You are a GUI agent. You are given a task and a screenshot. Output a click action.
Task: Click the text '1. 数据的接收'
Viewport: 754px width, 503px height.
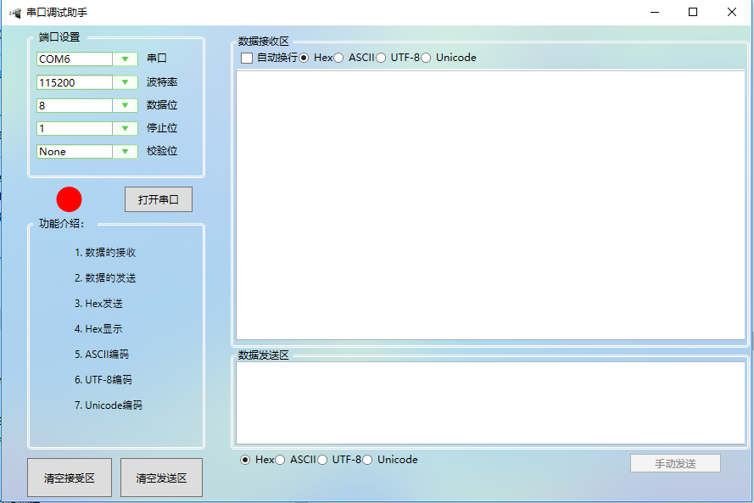[105, 253]
